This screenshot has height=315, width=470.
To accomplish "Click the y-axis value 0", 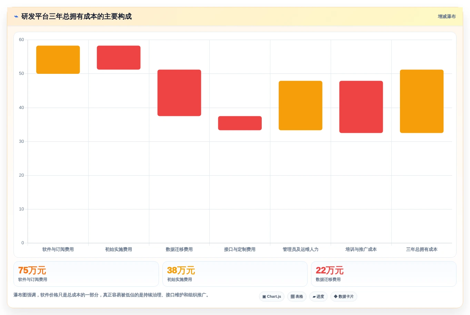I will [23, 243].
